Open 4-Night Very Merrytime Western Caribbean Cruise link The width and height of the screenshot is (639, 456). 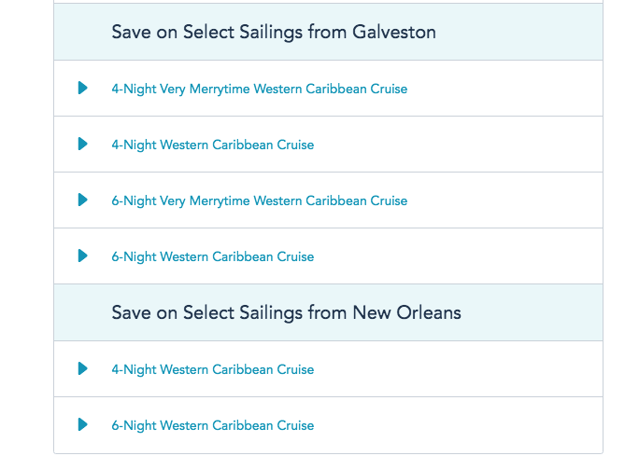(259, 90)
